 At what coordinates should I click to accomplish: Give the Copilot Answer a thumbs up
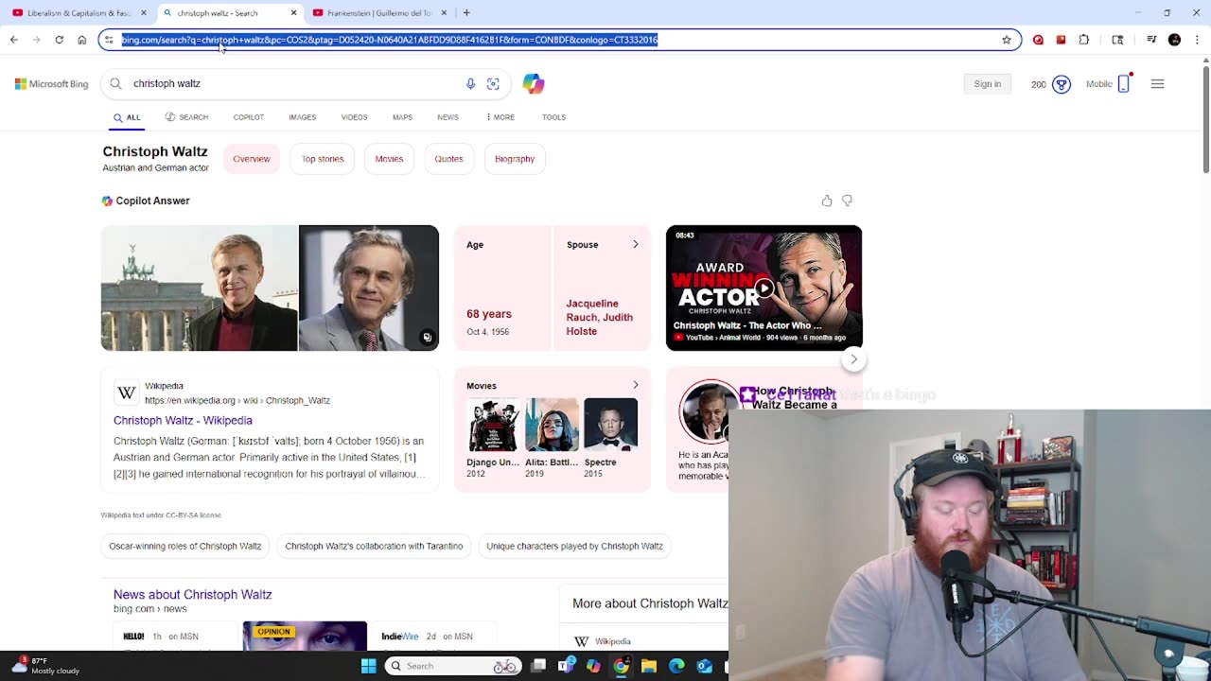(827, 201)
